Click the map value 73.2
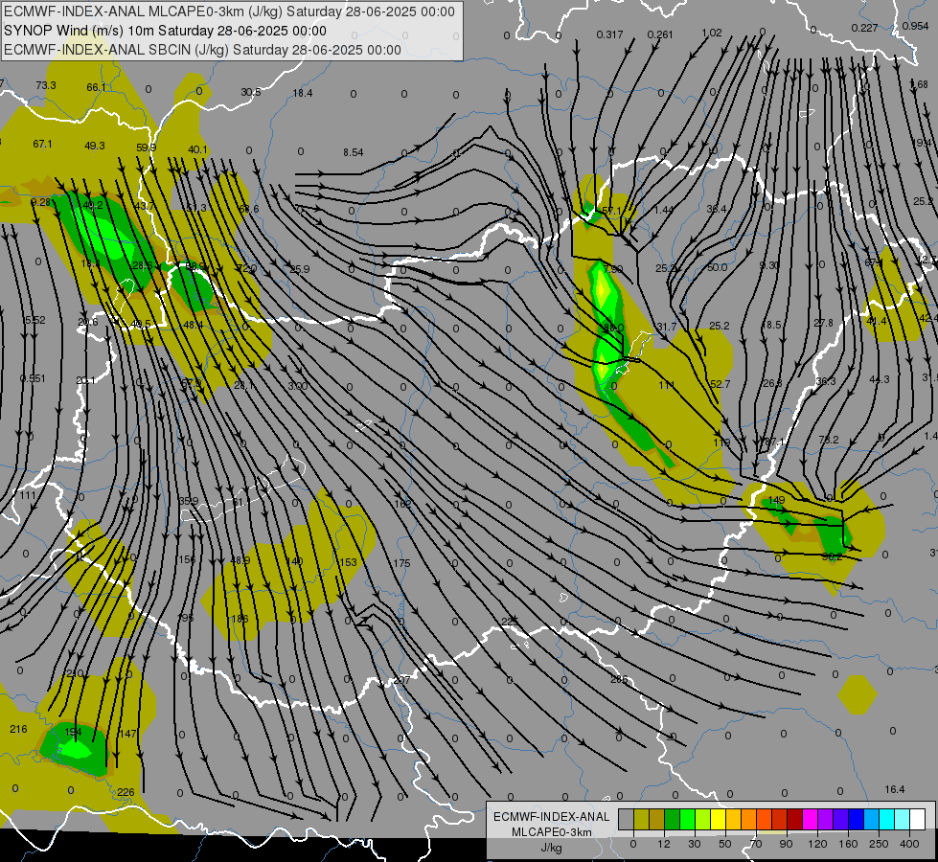 pyautogui.click(x=828, y=440)
